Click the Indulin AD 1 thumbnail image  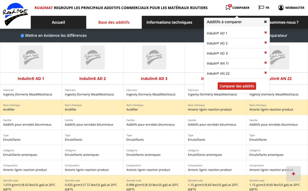tap(31, 57)
